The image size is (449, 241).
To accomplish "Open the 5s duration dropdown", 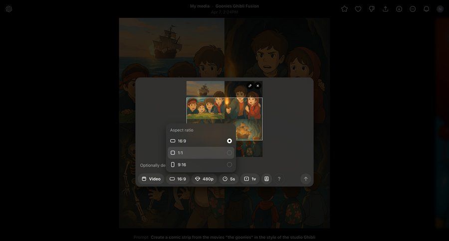I will click(x=229, y=179).
